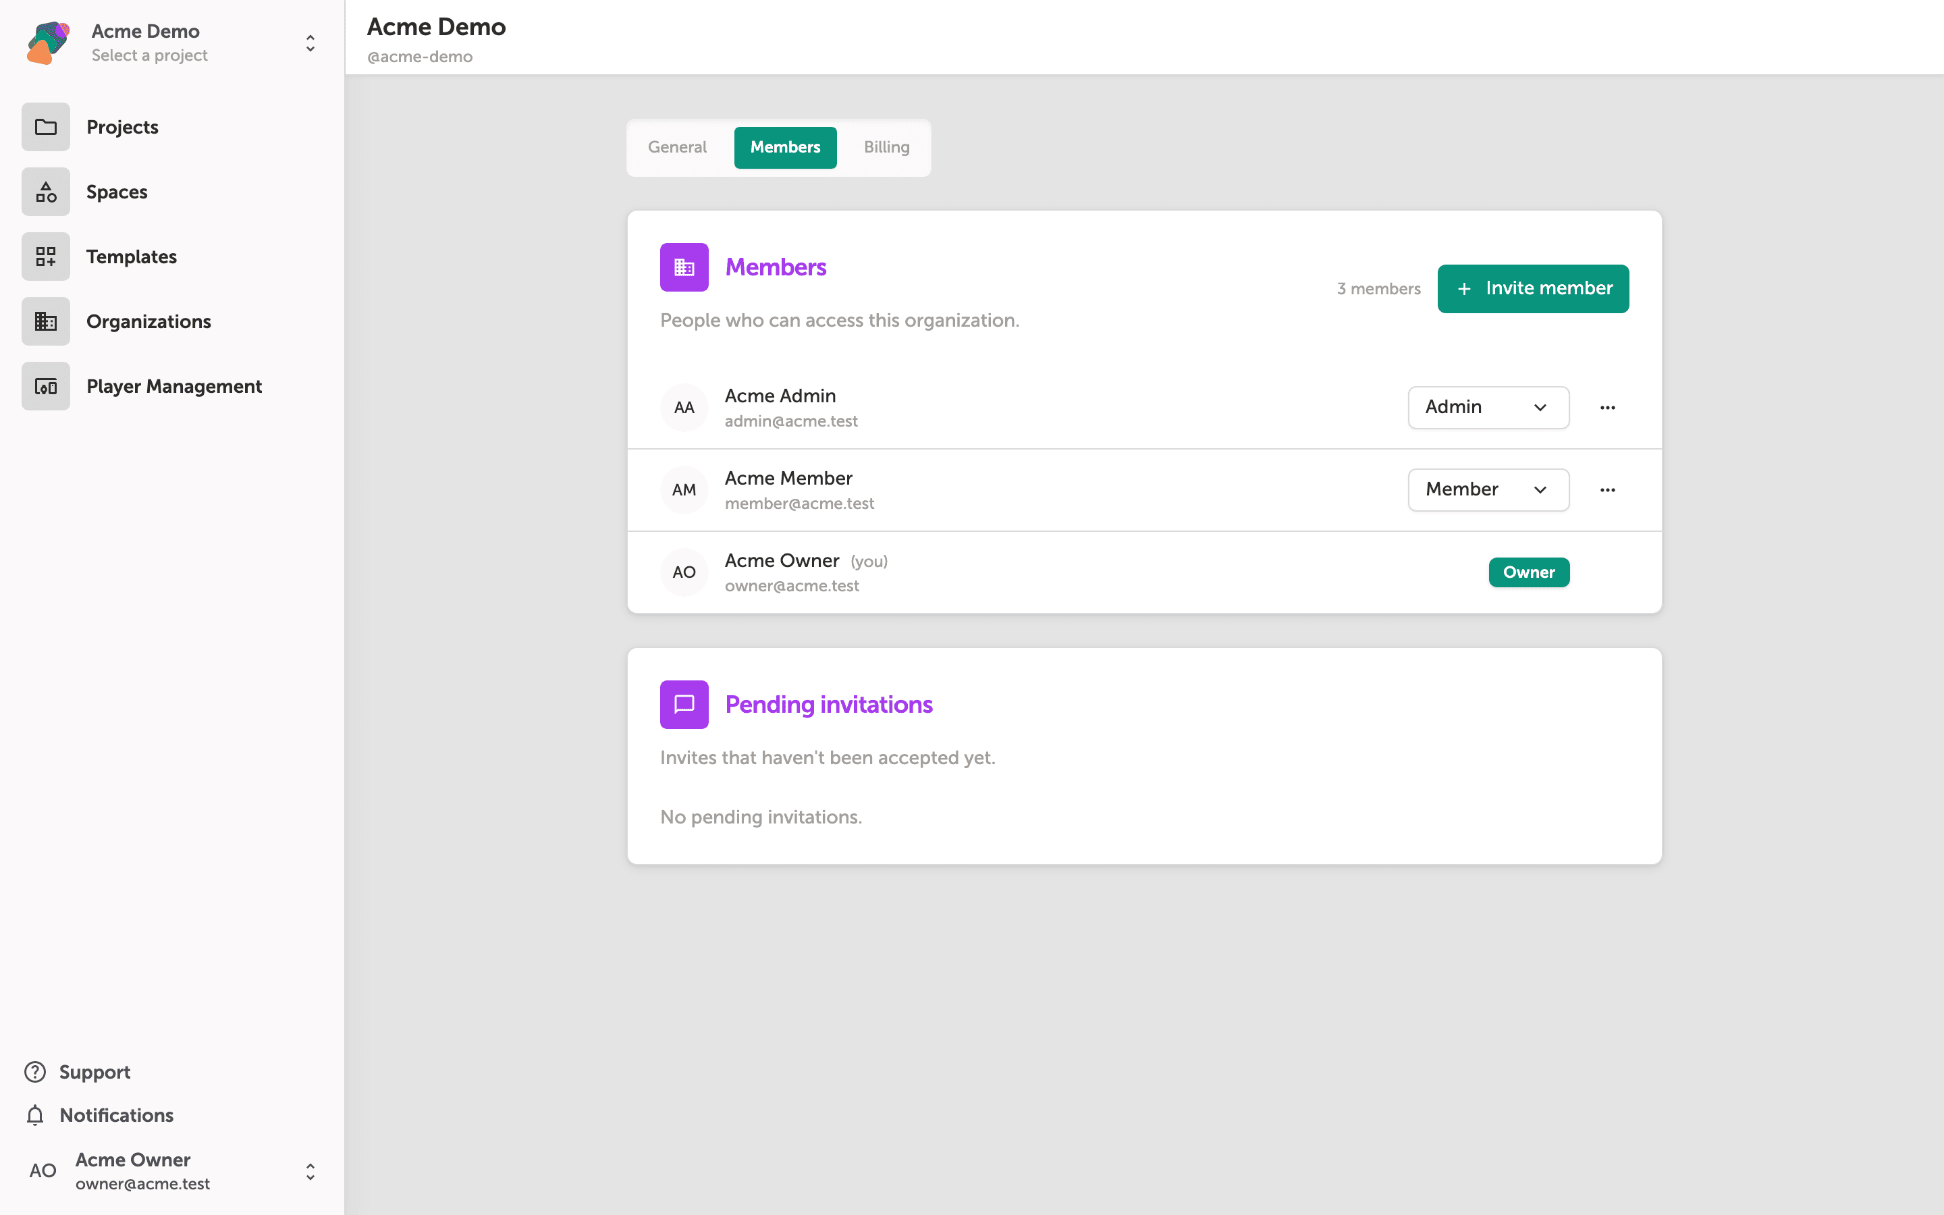1944x1215 pixels.
Task: Open more options for Acme Member
Action: (1607, 489)
